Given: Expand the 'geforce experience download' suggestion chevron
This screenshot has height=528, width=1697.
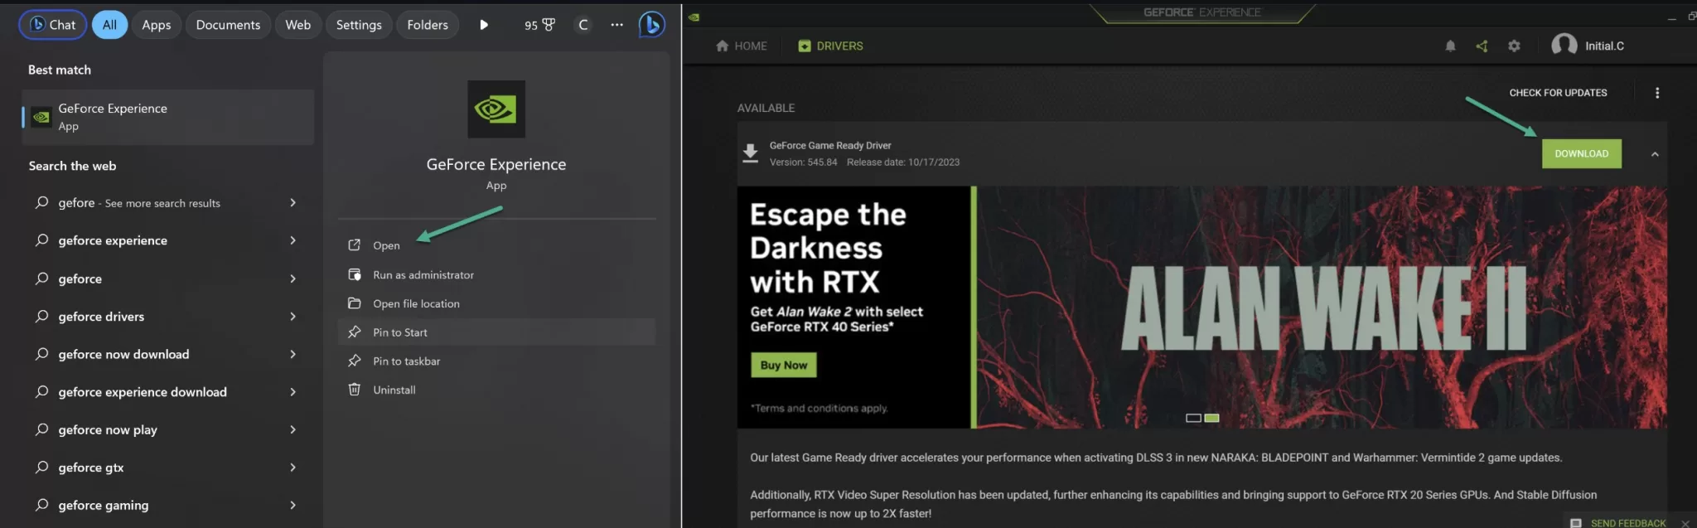Looking at the screenshot, I should click(x=293, y=392).
